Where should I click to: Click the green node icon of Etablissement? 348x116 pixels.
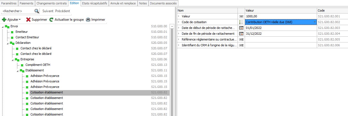click(22, 71)
